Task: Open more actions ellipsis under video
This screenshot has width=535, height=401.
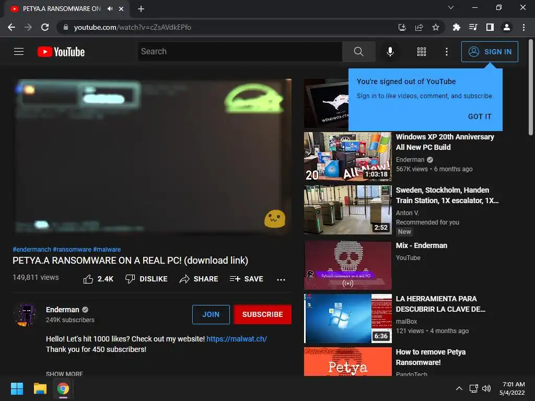Action: pyautogui.click(x=281, y=280)
